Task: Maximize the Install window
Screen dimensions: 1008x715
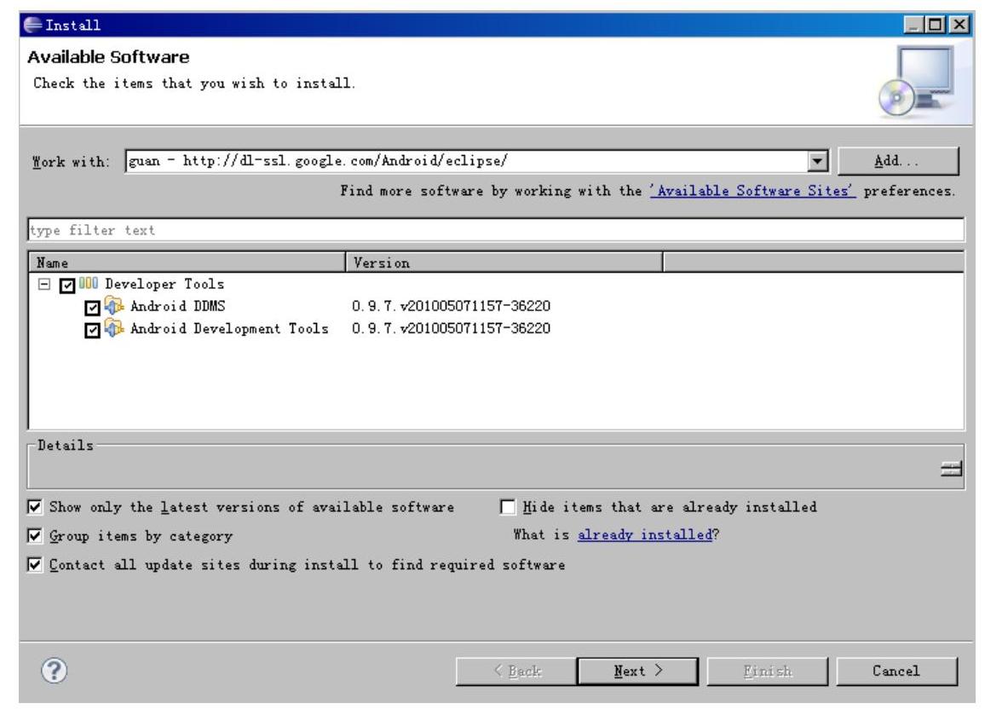Action: click(x=936, y=25)
